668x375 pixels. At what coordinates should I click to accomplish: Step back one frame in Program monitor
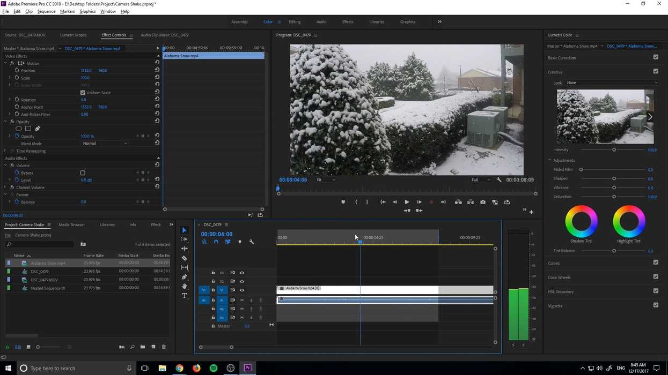click(395, 202)
